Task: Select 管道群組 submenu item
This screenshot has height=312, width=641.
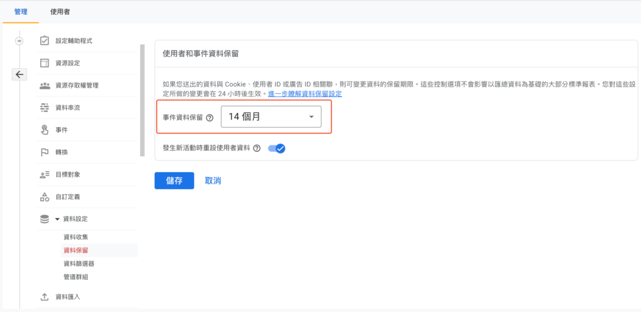Action: 76,277
